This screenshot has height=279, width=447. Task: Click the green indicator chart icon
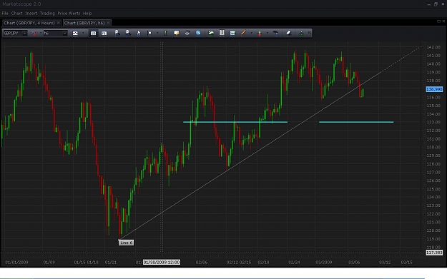pyautogui.click(x=211, y=33)
